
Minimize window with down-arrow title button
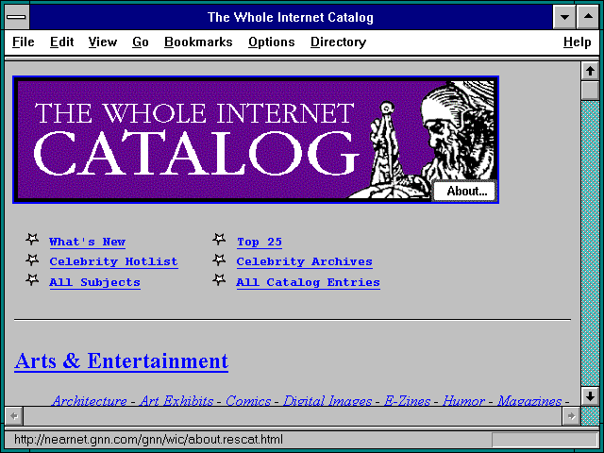pyautogui.click(x=564, y=17)
